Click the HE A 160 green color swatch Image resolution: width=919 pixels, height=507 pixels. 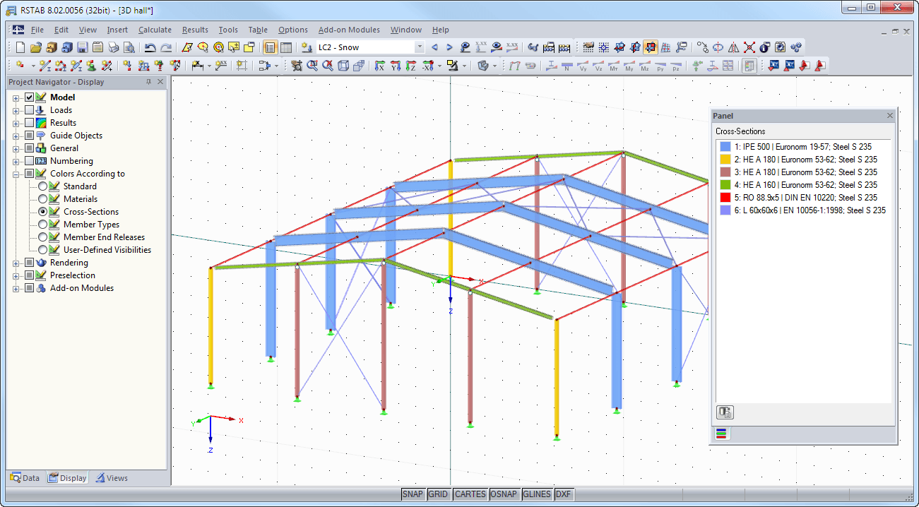724,185
